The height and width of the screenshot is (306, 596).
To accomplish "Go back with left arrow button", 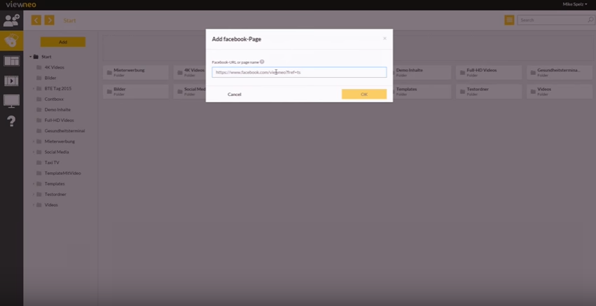I will 36,20.
